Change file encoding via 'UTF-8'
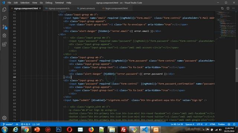The image size is (238, 133). 199,124
